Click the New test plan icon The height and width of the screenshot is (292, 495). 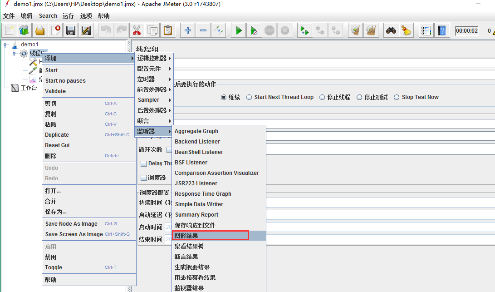[x=9, y=31]
